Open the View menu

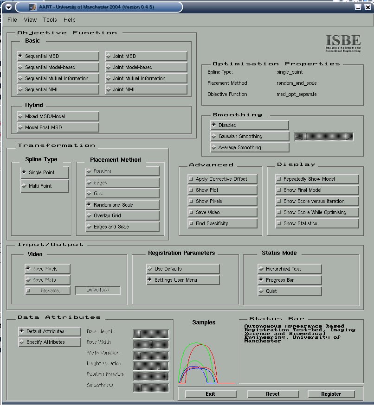30,19
